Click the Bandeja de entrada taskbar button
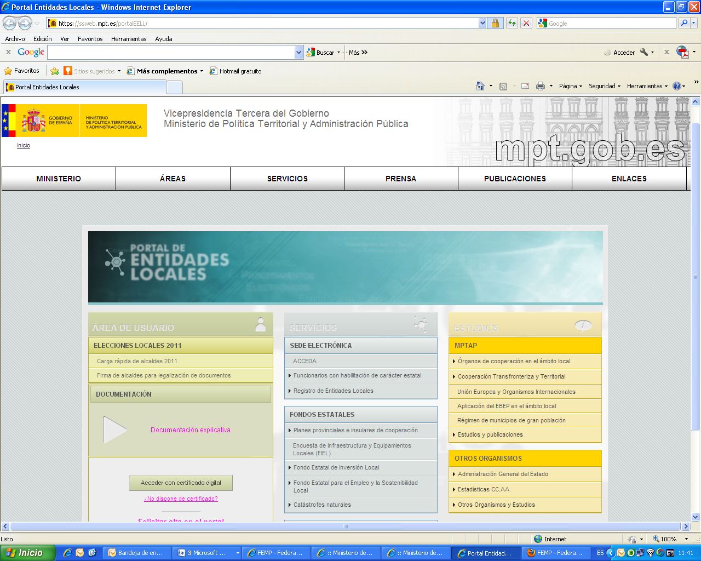 click(x=137, y=553)
